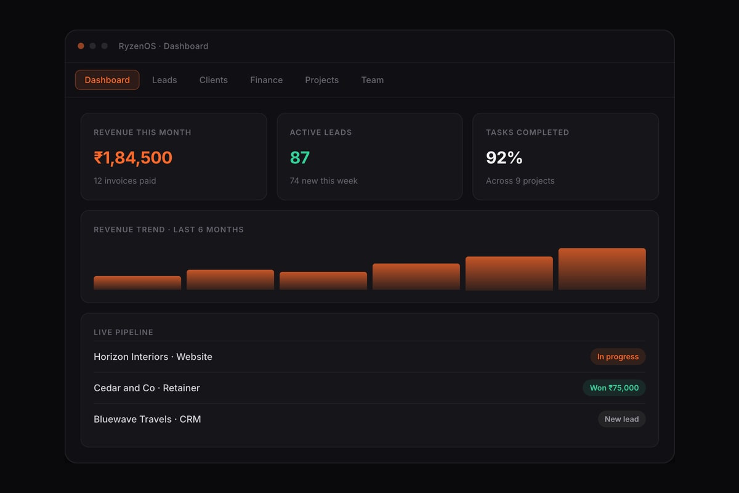Open the Projects tab

[322, 80]
